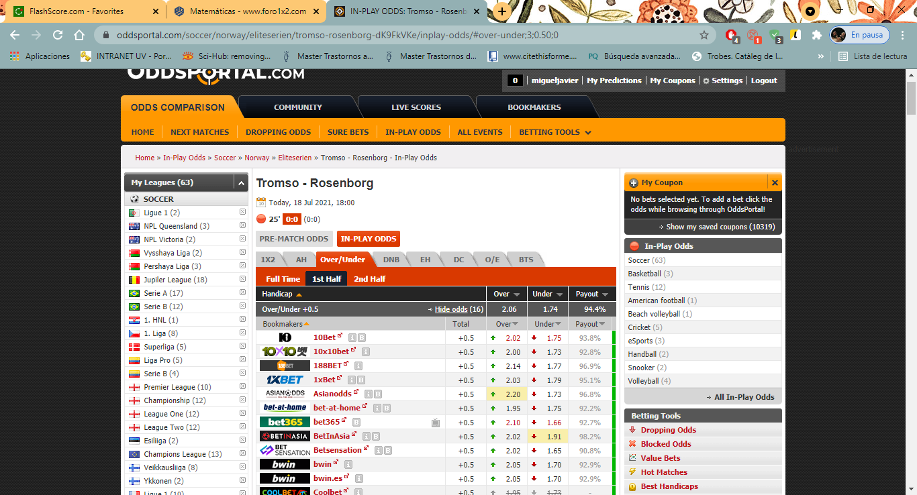The height and width of the screenshot is (495, 917).
Task: Open SURE BETS menu item
Action: click(x=348, y=132)
